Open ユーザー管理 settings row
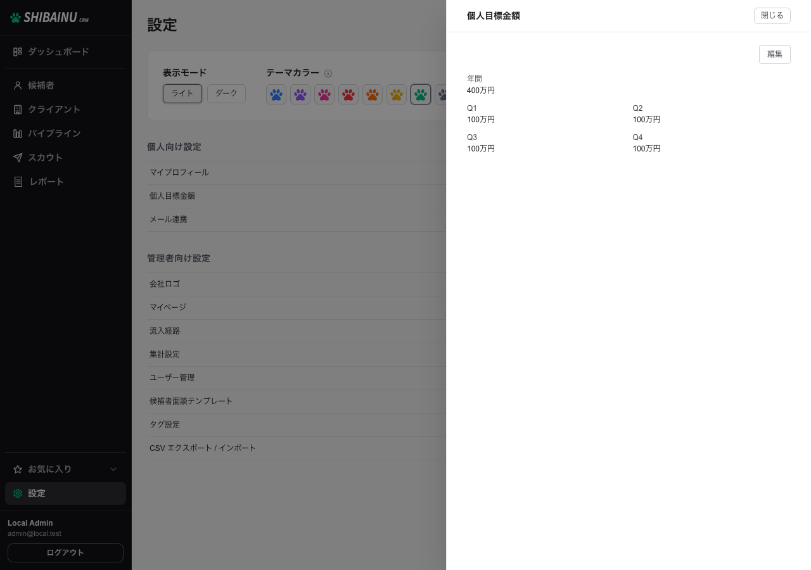Image resolution: width=811 pixels, height=570 pixels. click(297, 378)
